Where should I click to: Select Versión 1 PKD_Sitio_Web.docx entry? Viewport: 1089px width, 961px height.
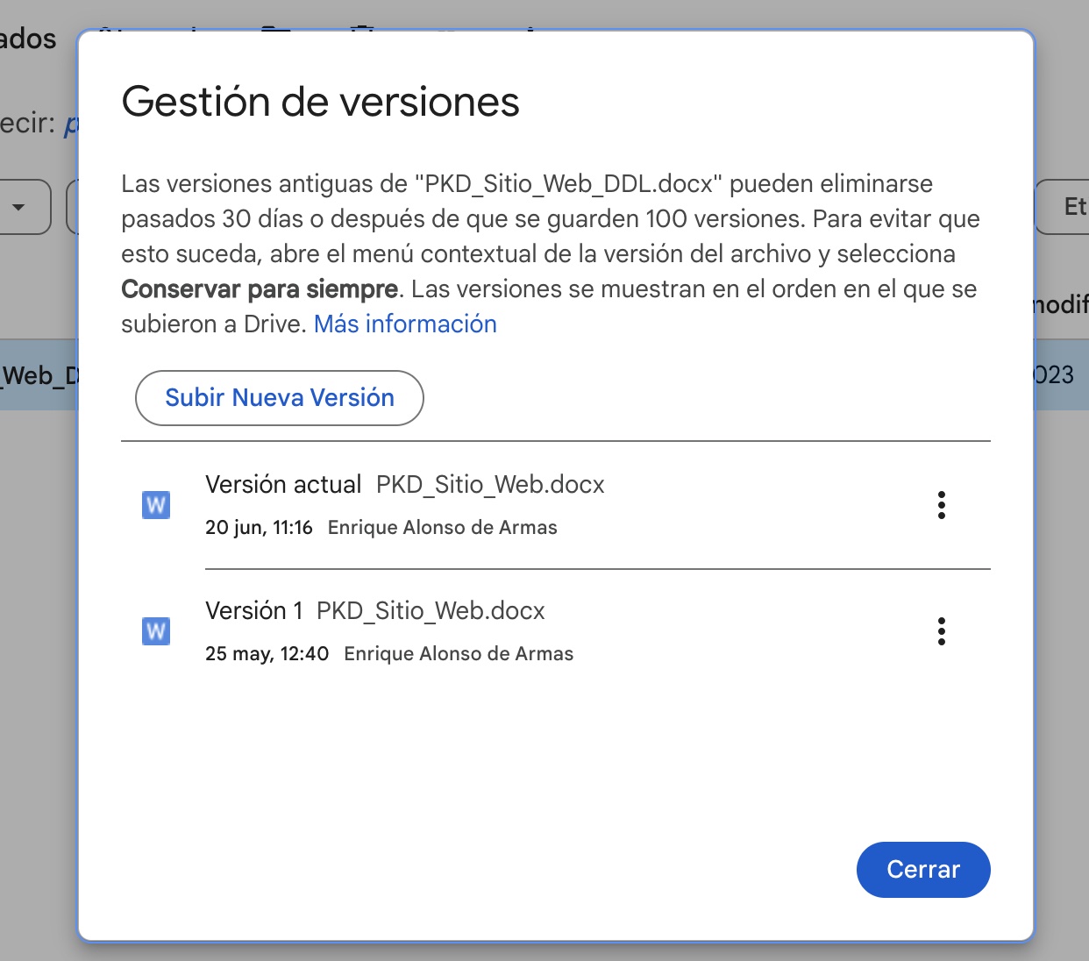pos(430,611)
